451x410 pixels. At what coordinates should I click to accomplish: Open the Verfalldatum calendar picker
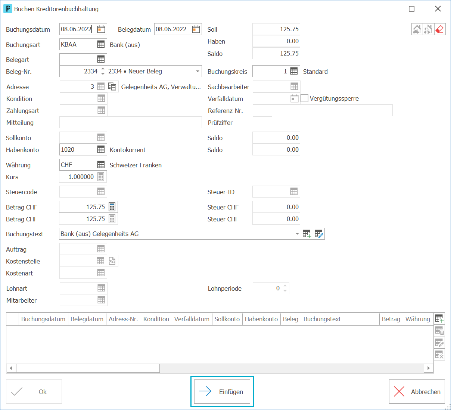(x=295, y=98)
